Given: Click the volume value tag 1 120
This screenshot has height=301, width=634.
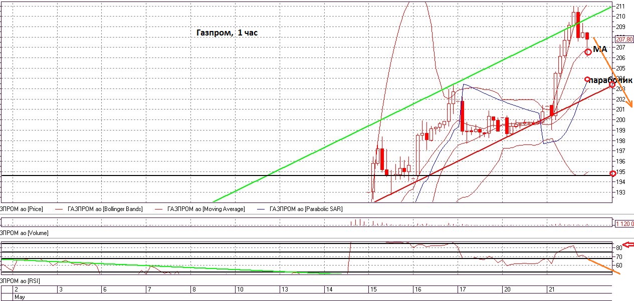Looking at the screenshot, I should 625,223.
